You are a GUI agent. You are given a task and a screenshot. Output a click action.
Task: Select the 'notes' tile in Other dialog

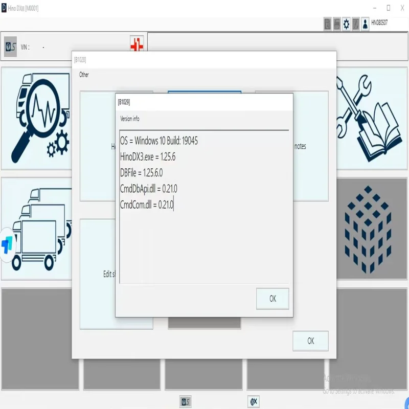click(311, 146)
